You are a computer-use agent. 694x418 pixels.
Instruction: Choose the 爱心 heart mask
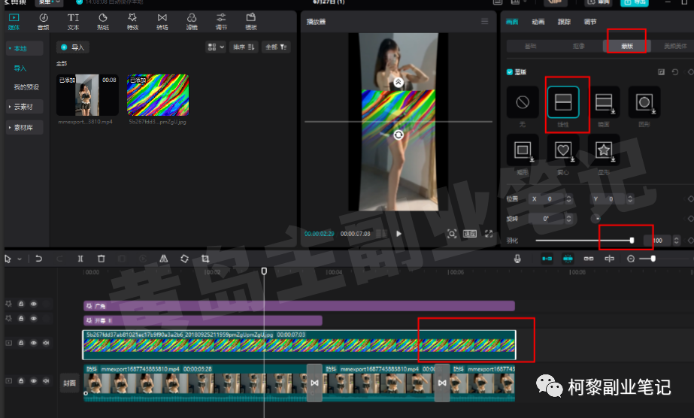(x=563, y=150)
